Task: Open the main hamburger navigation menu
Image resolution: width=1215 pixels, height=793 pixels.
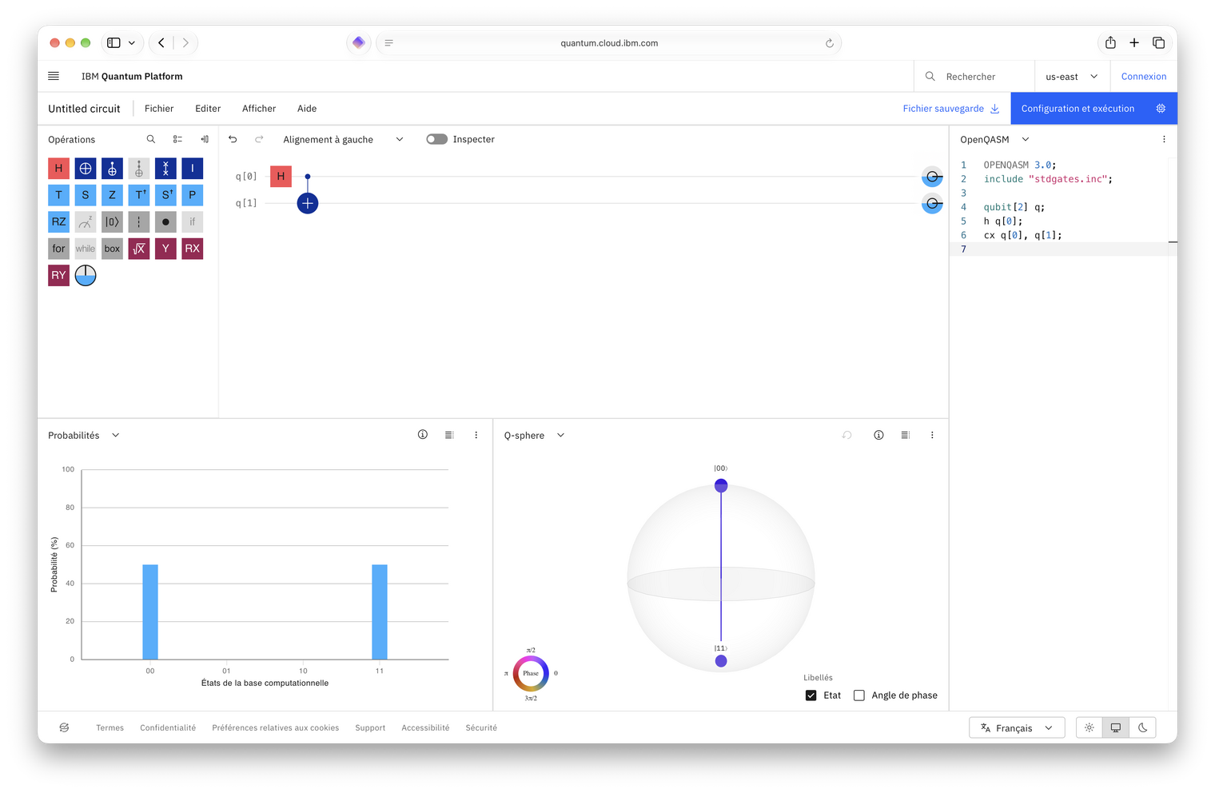Action: click(54, 76)
